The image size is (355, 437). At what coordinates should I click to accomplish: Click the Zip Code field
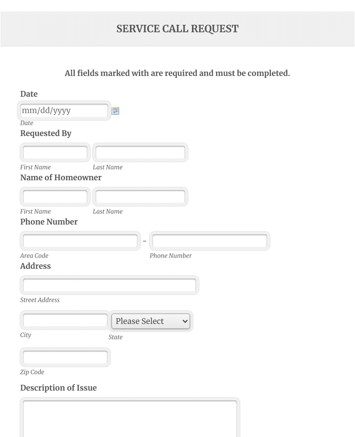pos(65,357)
